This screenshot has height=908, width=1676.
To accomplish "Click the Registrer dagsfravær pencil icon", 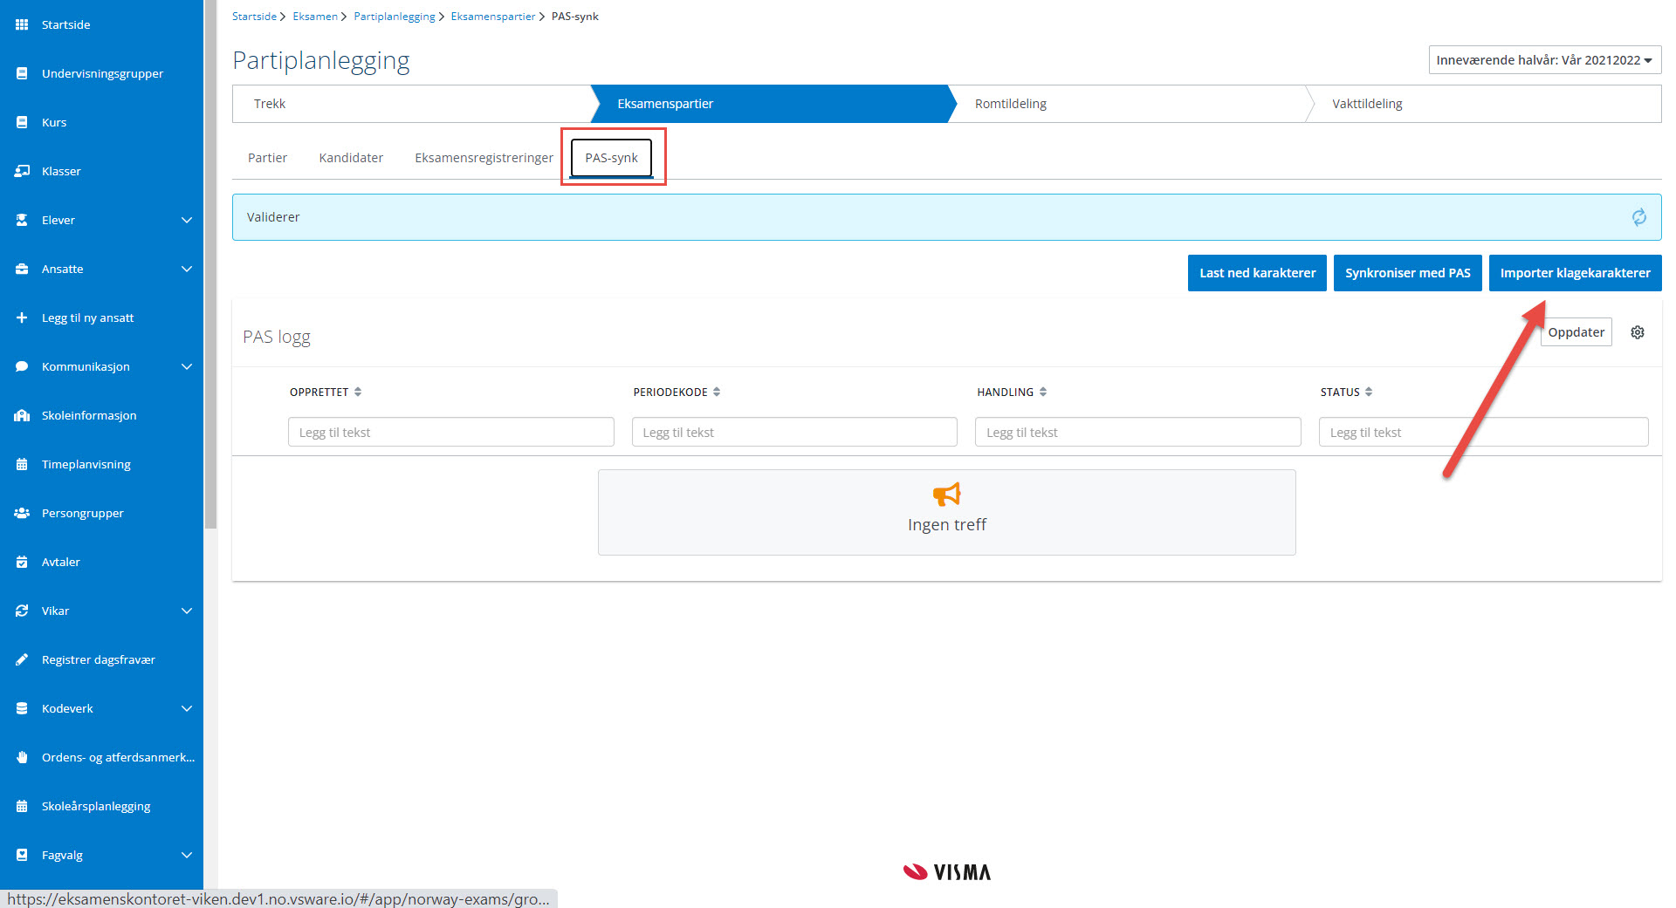I will pyautogui.click(x=22, y=659).
